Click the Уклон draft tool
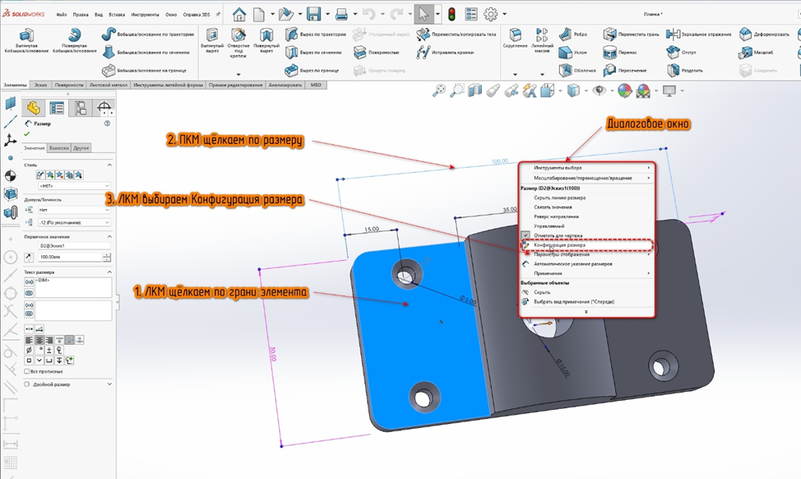Viewport: 801px width, 479px height. (x=572, y=52)
